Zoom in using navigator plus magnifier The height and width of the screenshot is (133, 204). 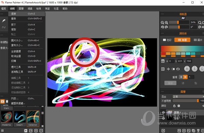[167, 22]
